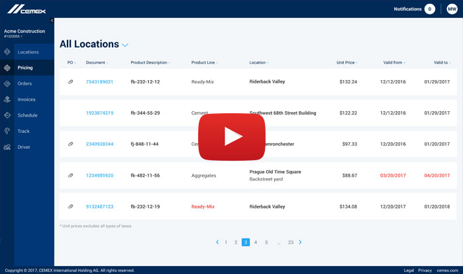Click the $132.24 unit price
The width and height of the screenshot is (463, 274).
tap(348, 81)
